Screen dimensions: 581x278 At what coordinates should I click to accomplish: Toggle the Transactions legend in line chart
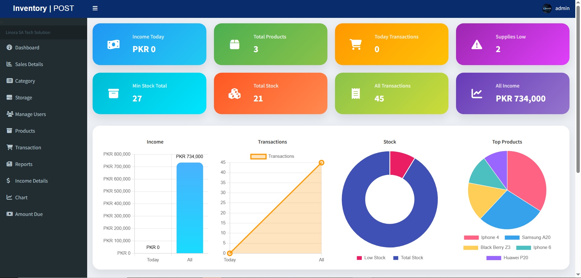(x=272, y=156)
